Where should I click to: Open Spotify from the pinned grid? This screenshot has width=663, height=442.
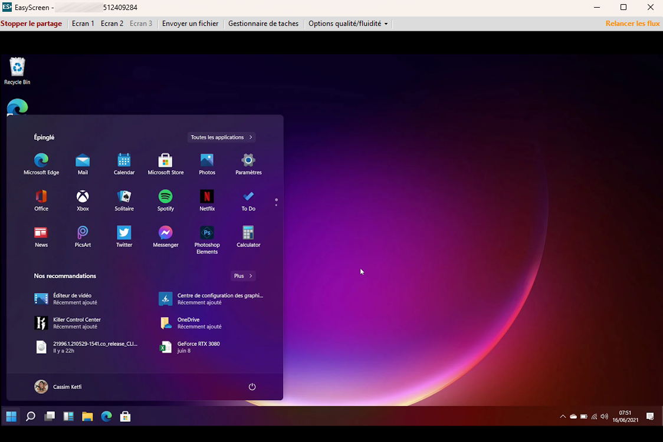click(165, 200)
